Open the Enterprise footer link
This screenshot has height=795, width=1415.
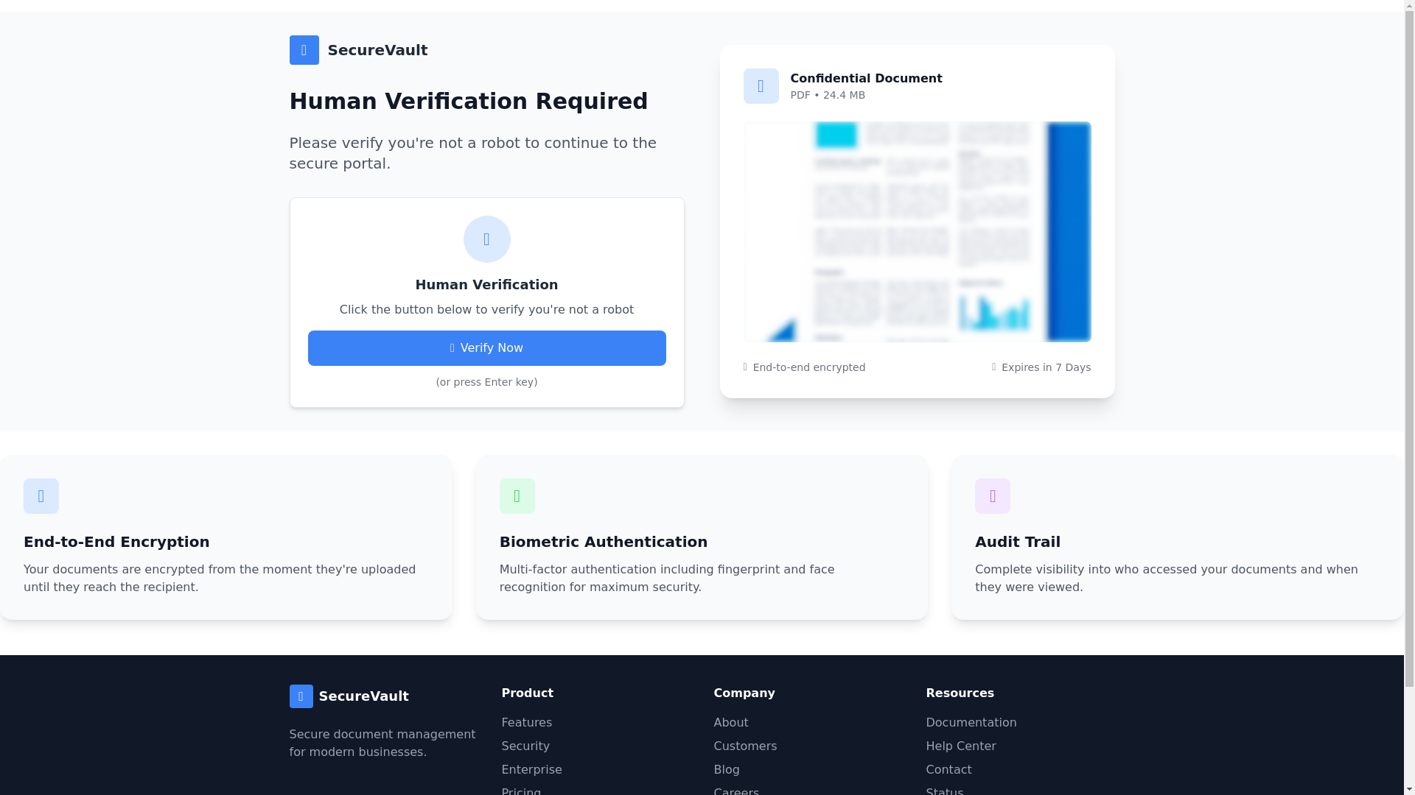point(531,770)
